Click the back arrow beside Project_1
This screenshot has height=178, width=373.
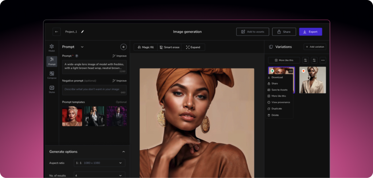(56, 32)
